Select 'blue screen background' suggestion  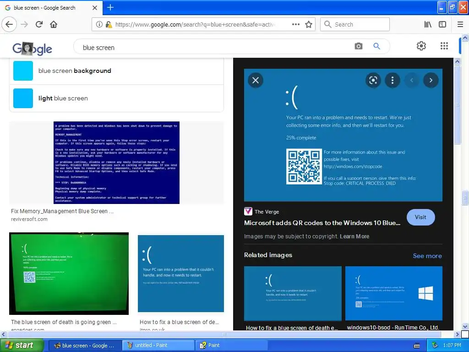[x=117, y=71]
